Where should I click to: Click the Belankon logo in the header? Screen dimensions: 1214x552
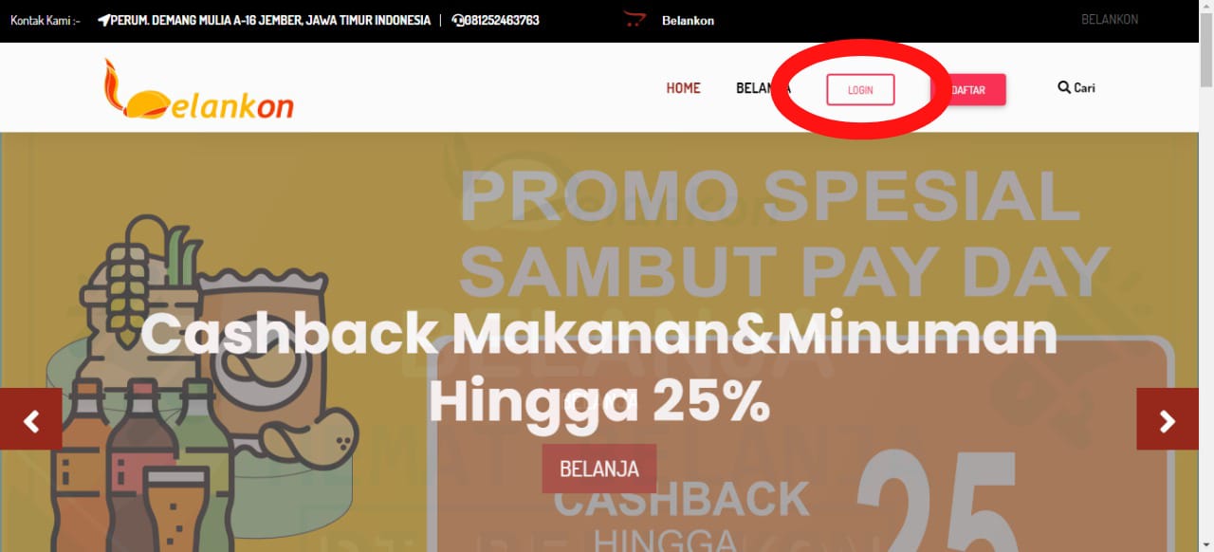coord(198,89)
